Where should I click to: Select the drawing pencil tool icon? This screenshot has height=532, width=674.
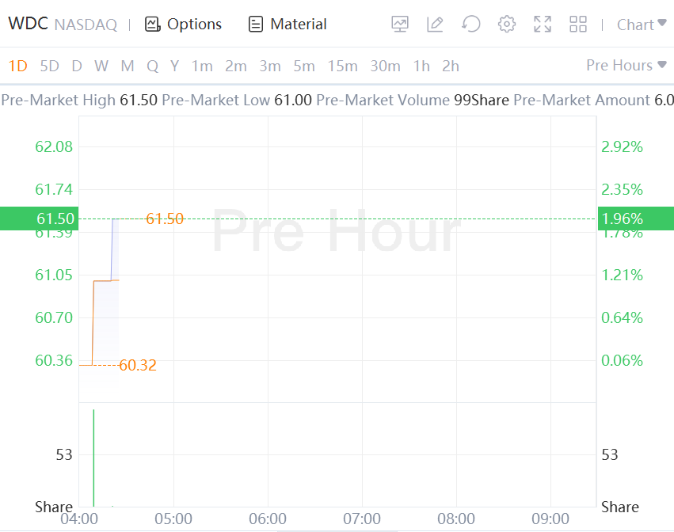click(x=435, y=25)
